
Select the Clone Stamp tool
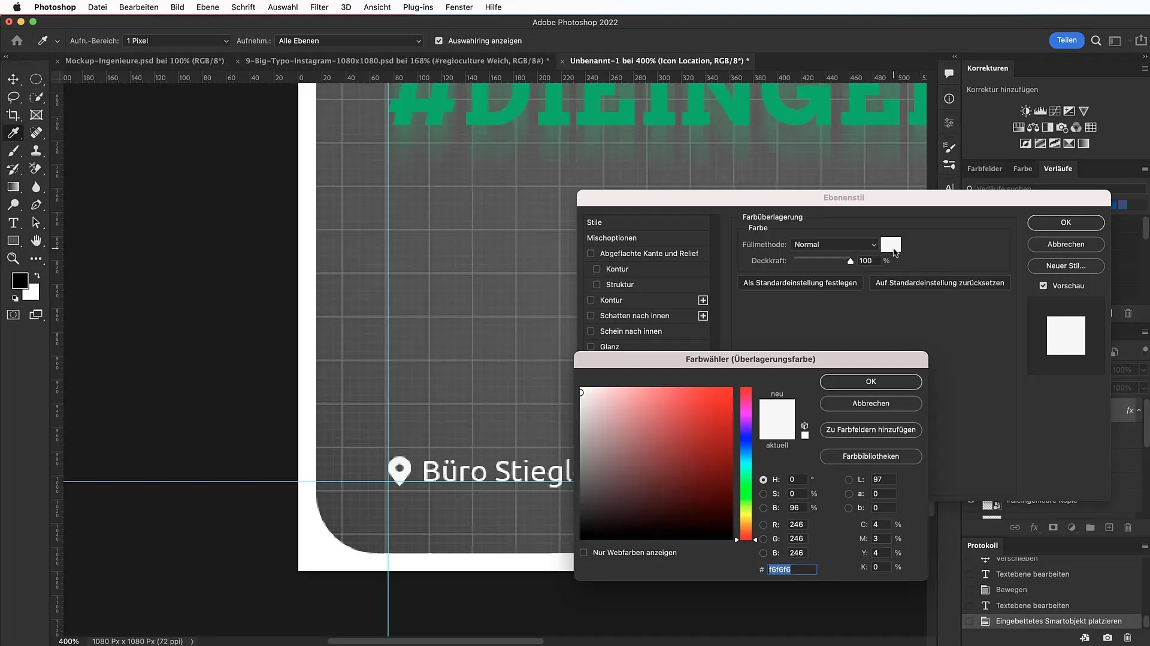click(36, 151)
